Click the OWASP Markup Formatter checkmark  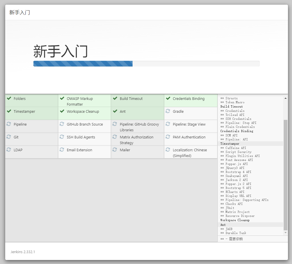coord(62,98)
